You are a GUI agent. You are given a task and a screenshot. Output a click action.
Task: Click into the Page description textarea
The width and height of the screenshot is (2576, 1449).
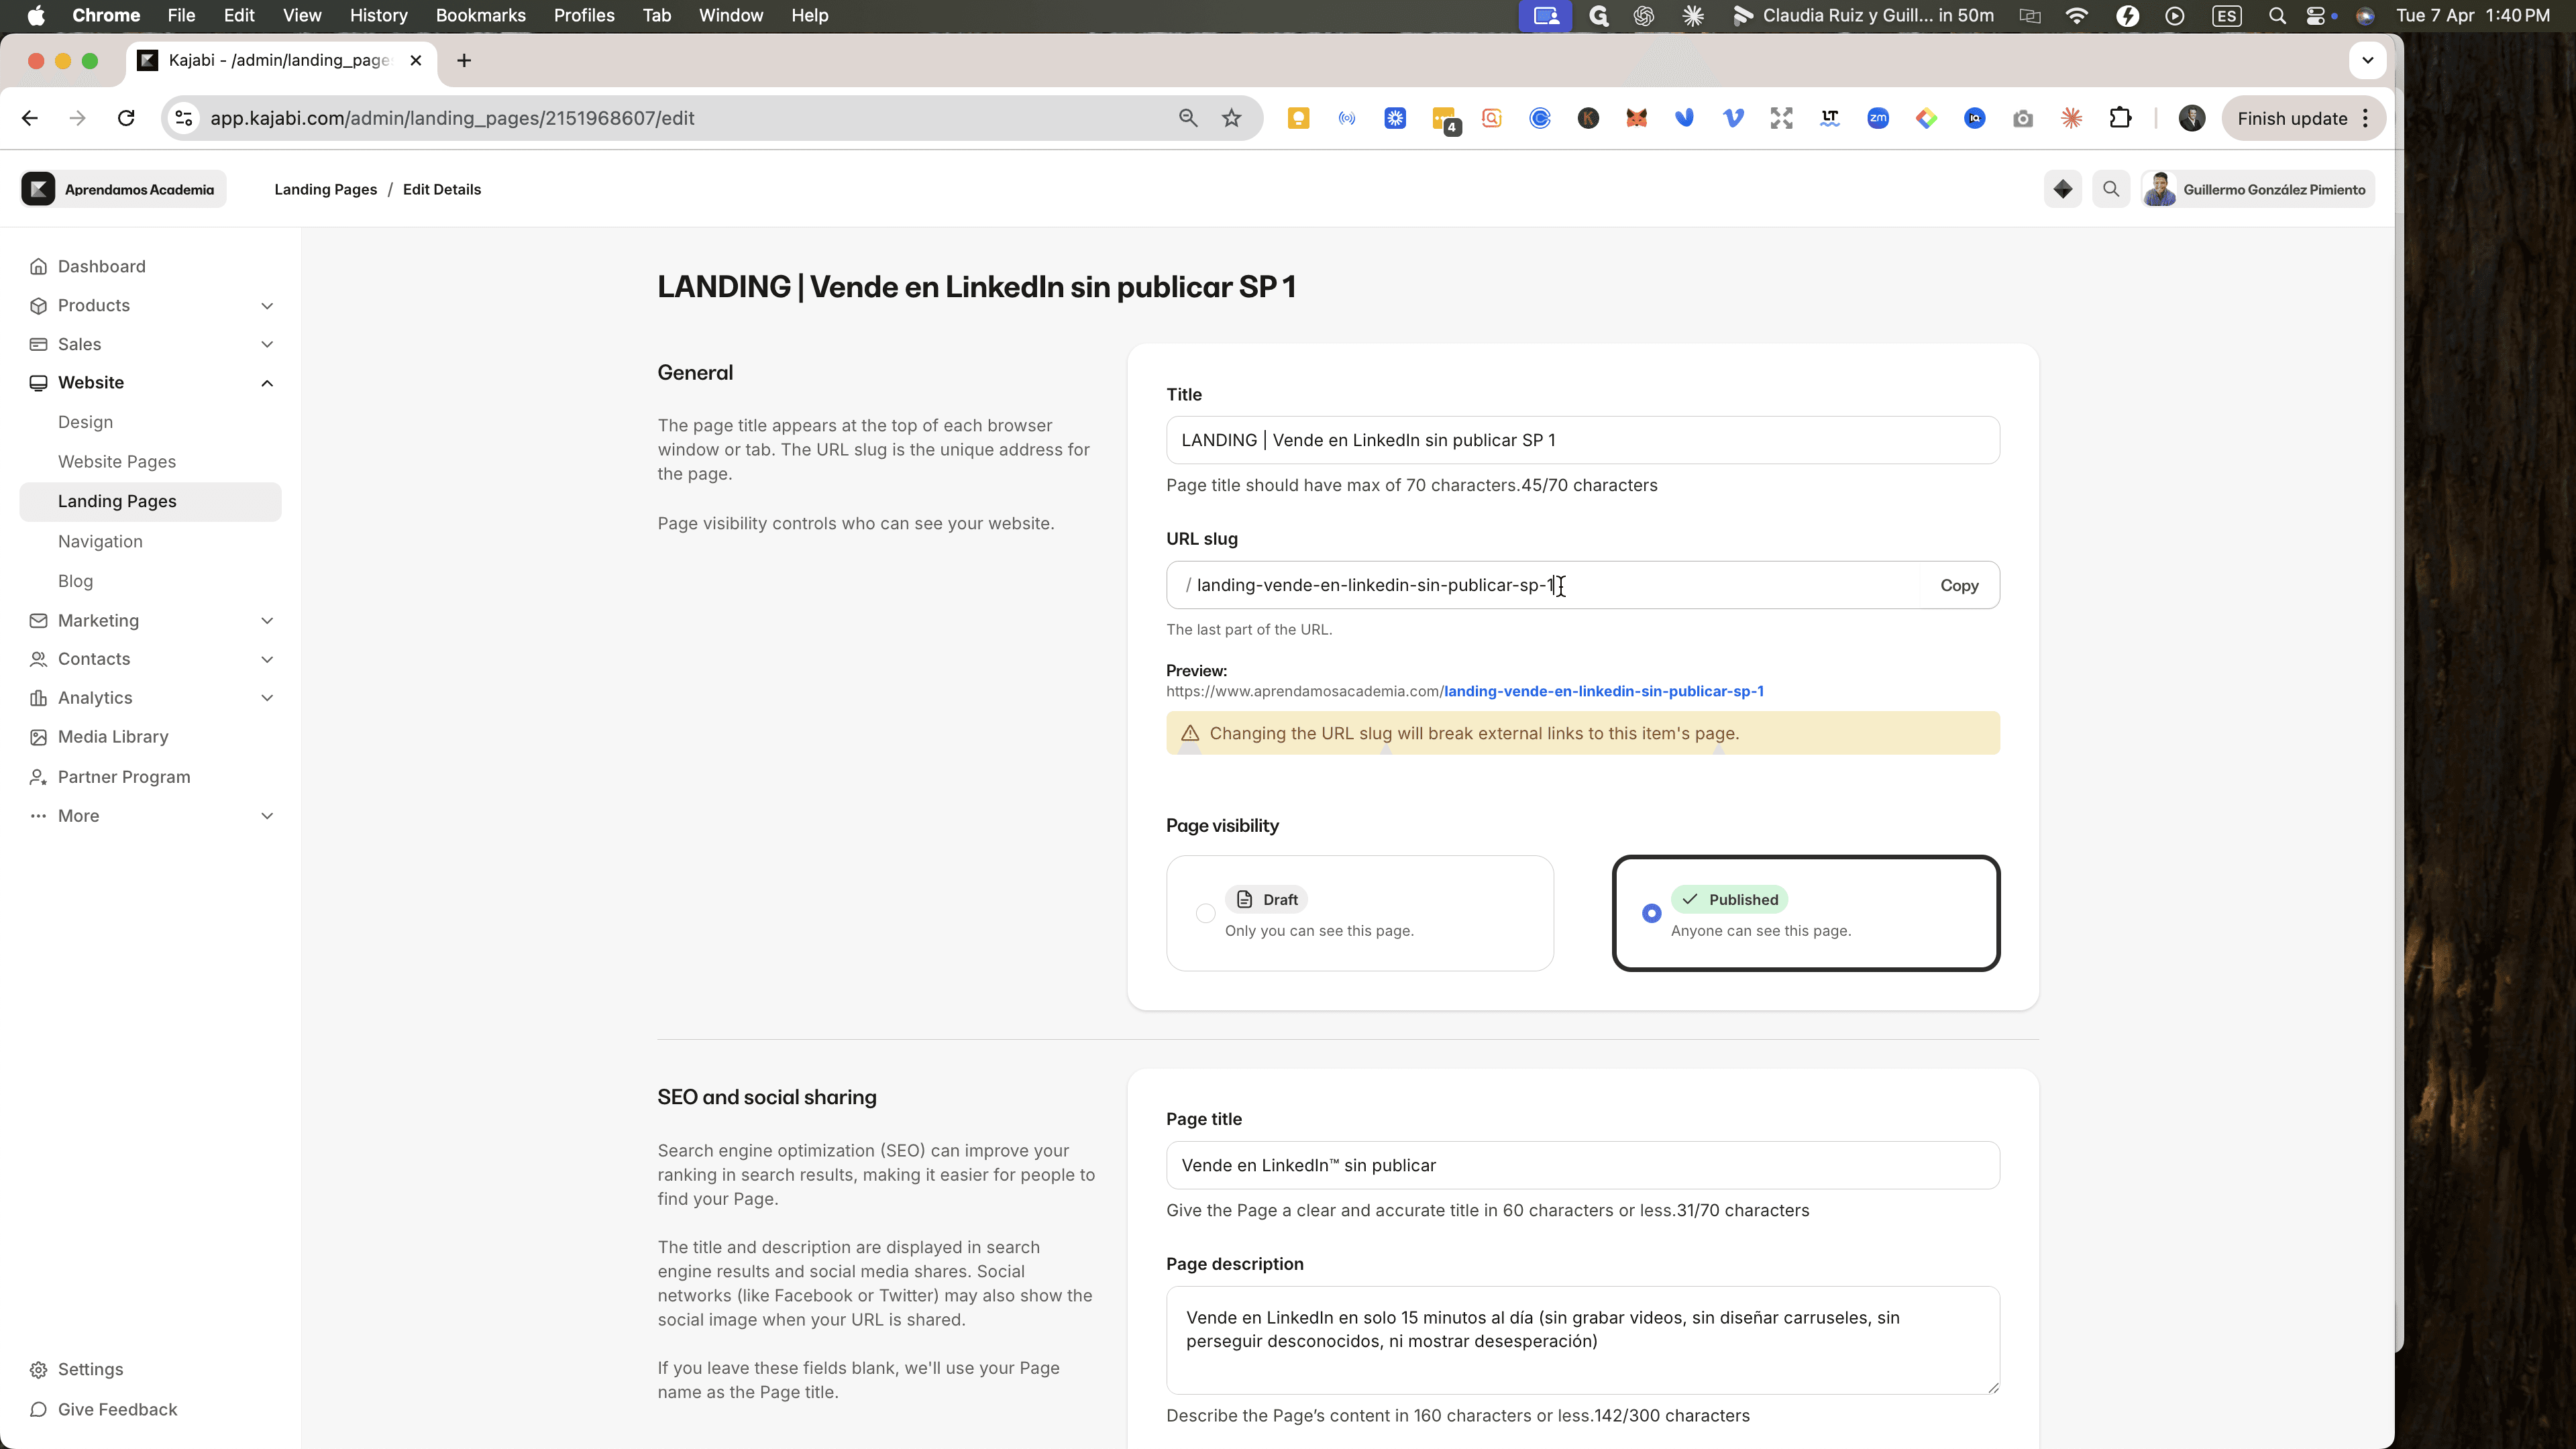click(x=1582, y=1340)
